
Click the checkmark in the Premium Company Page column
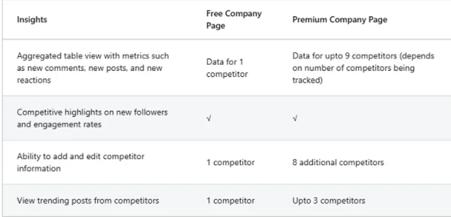[x=294, y=118]
